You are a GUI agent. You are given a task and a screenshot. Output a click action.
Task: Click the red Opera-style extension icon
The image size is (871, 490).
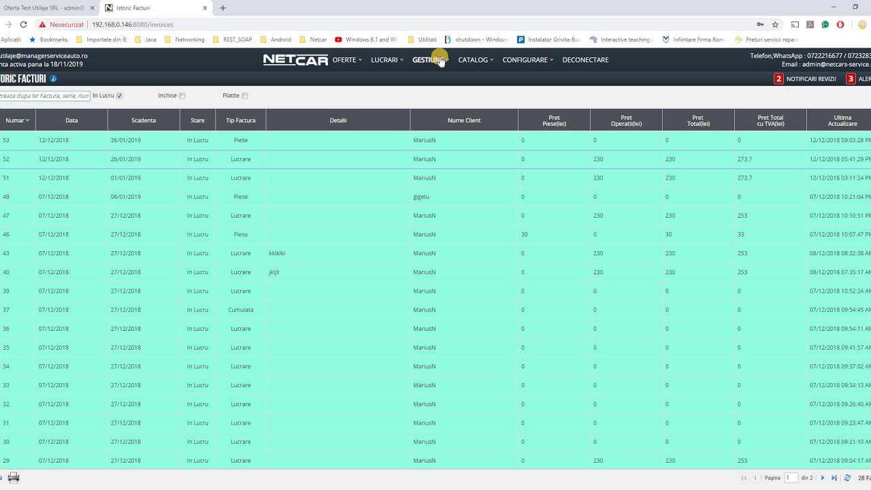tap(840, 24)
